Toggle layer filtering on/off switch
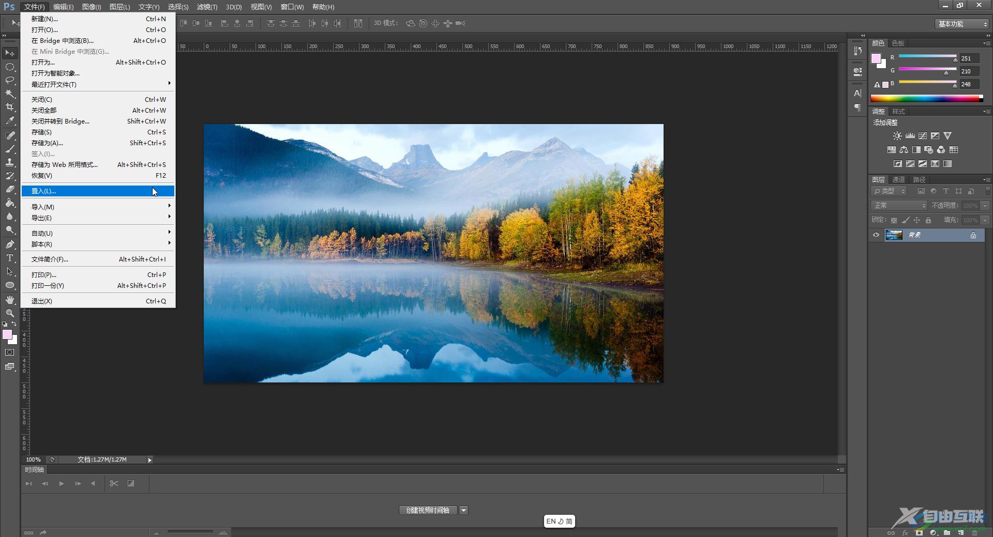Viewport: 993px width, 537px height. click(x=988, y=191)
